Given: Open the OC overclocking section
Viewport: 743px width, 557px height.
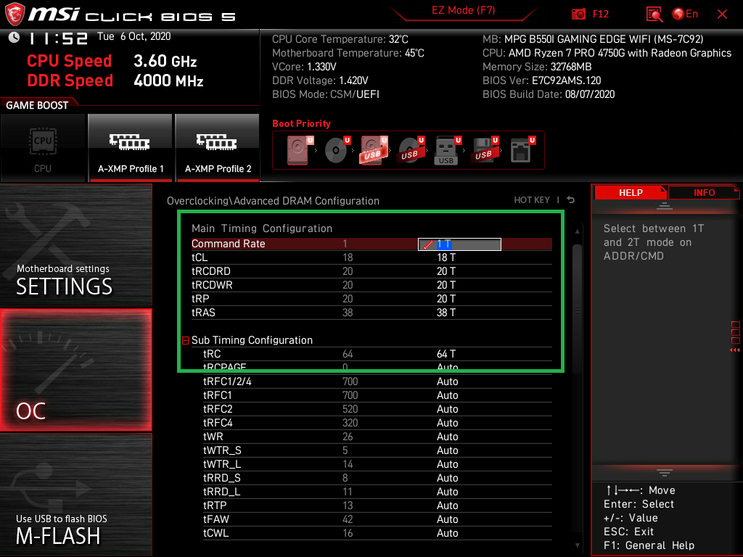Looking at the screenshot, I should pyautogui.click(x=75, y=371).
